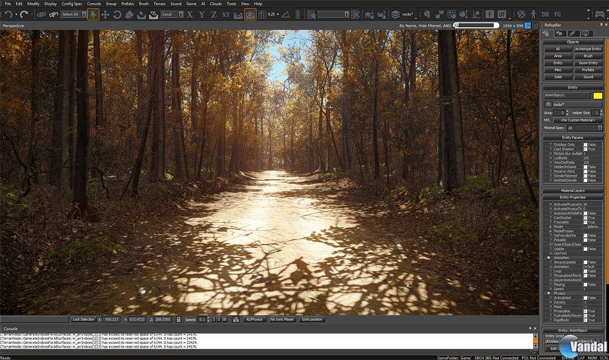Activate the Scale tool
This screenshot has height=360, width=609.
point(129,15)
